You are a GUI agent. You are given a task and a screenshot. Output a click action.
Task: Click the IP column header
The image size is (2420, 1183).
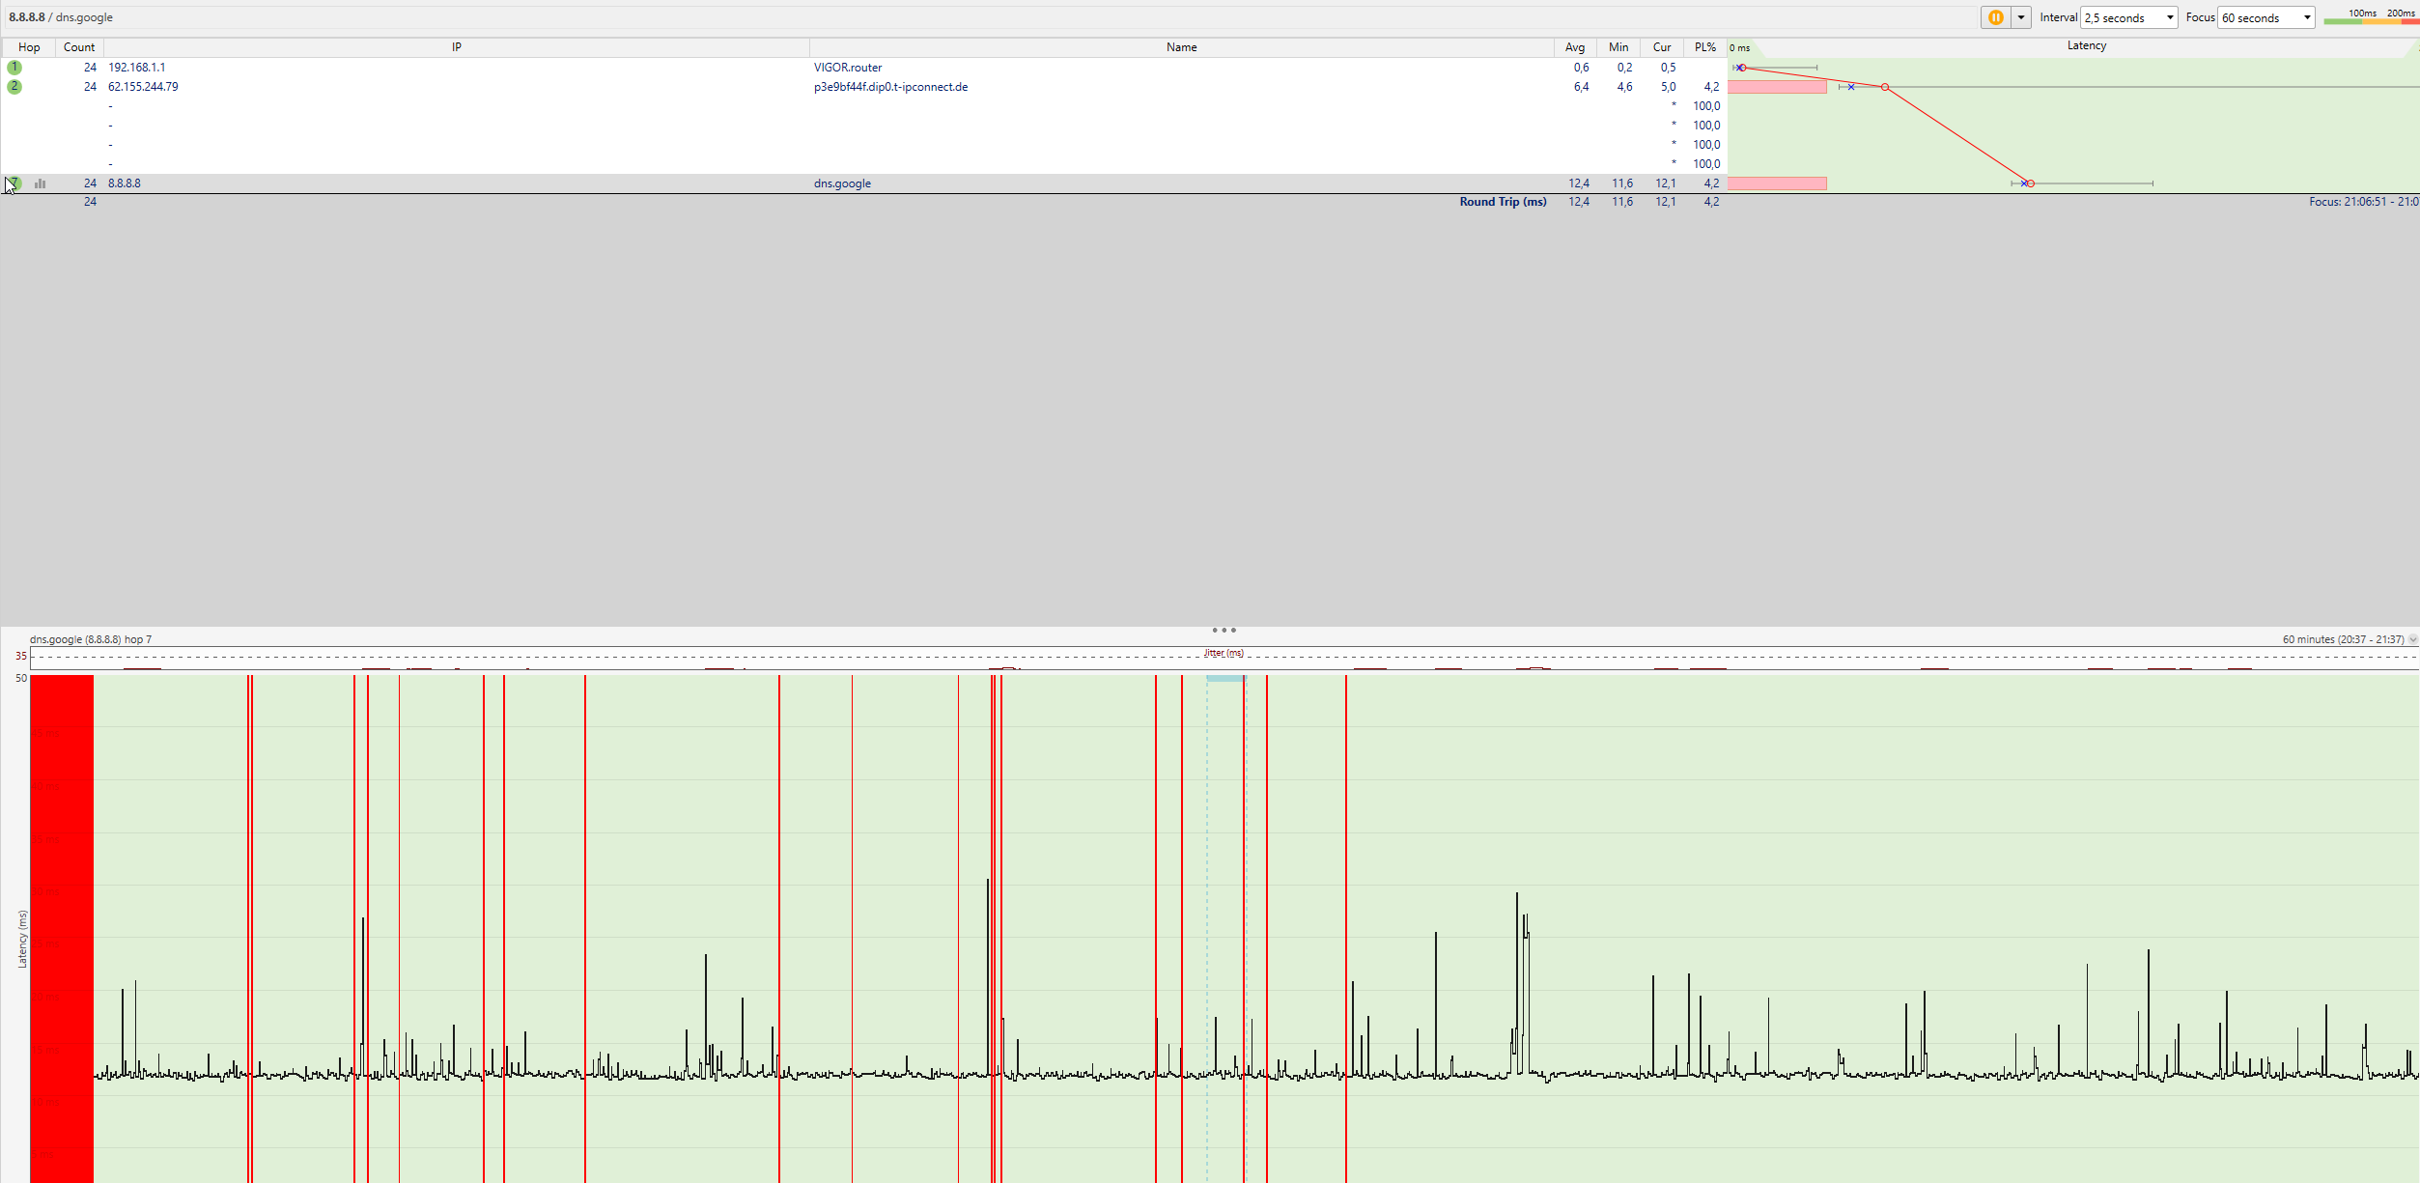pyautogui.click(x=457, y=47)
